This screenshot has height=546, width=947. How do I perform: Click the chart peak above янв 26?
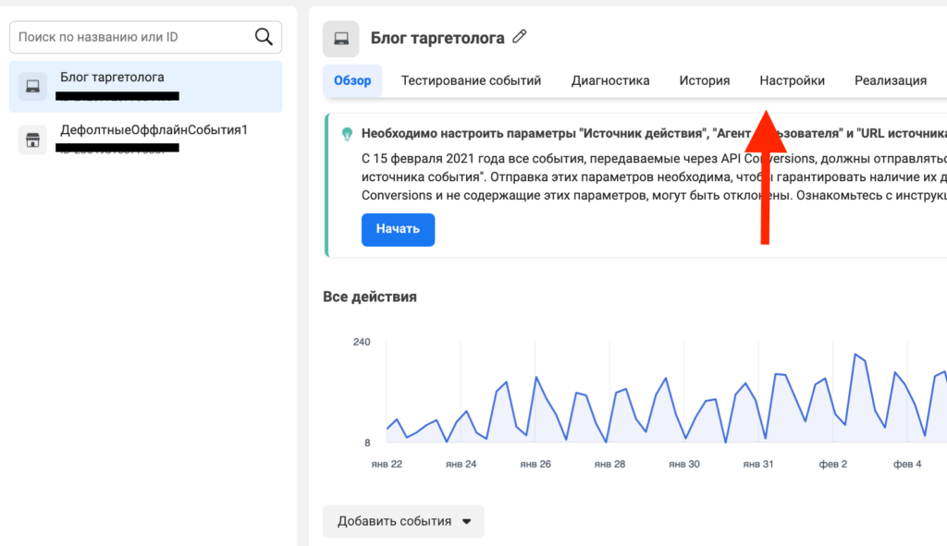point(536,376)
